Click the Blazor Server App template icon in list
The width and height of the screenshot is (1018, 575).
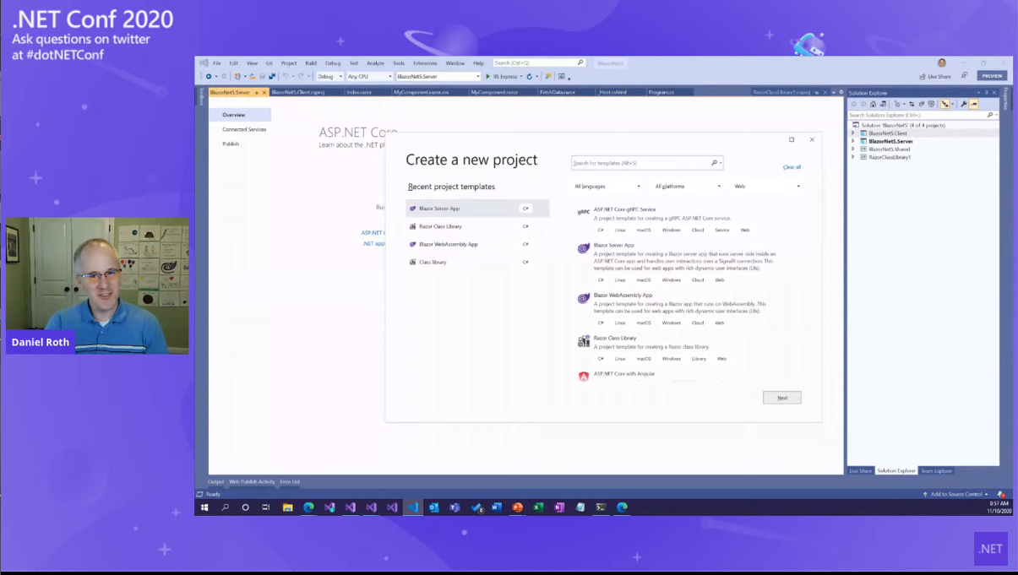(x=584, y=248)
